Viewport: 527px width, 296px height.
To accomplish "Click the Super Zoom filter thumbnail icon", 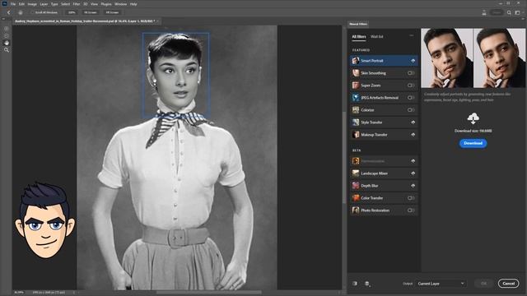I will click(355, 86).
